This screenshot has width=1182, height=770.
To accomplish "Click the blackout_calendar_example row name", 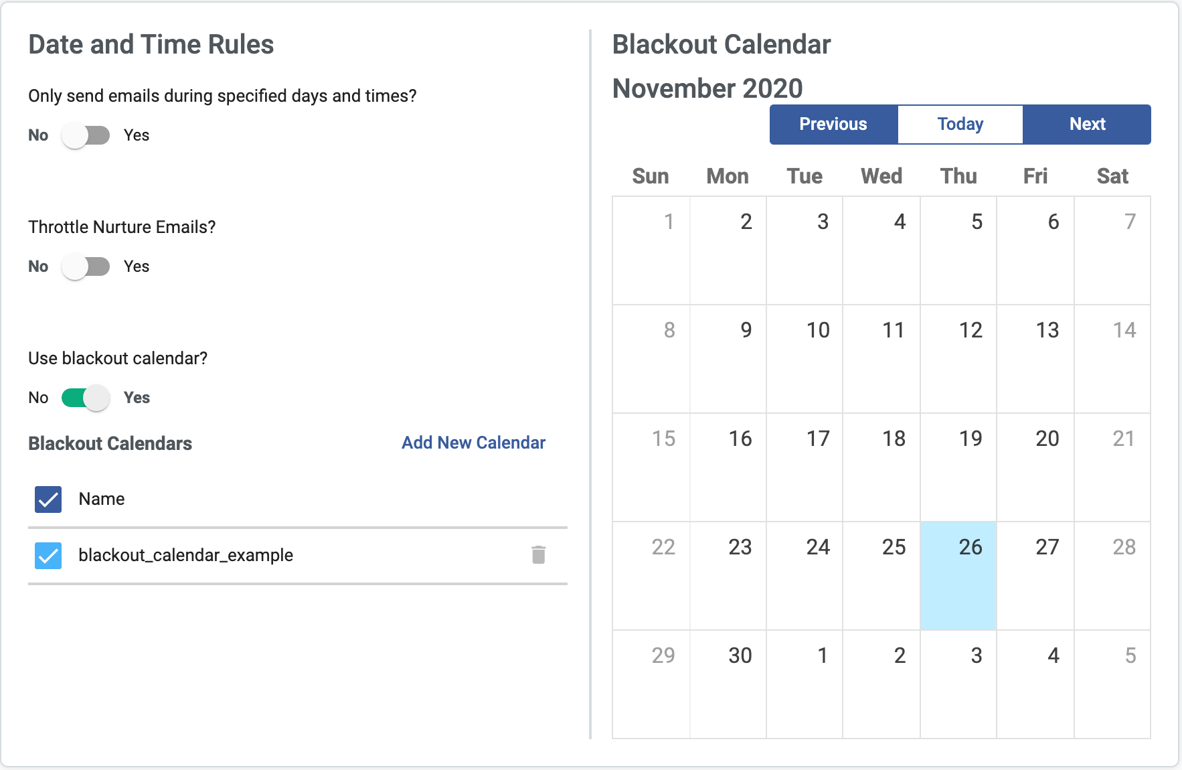I will point(185,555).
